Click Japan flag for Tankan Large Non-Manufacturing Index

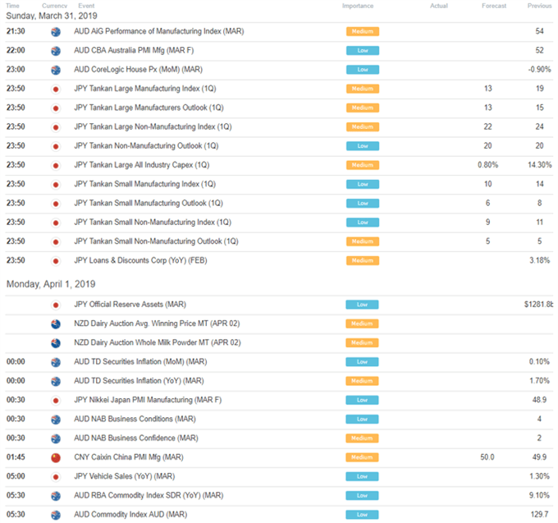[x=56, y=127]
